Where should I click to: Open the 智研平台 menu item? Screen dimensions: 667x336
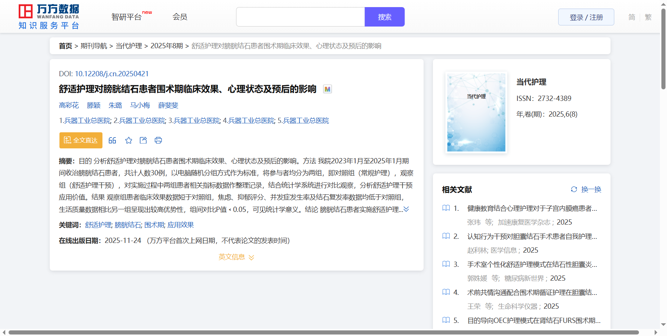127,17
